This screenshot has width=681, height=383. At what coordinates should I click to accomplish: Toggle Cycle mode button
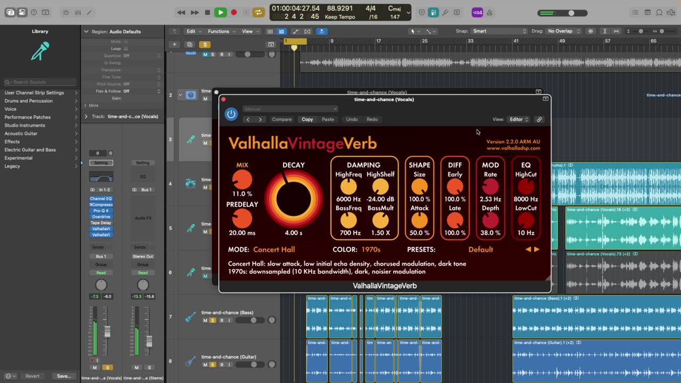[259, 12]
